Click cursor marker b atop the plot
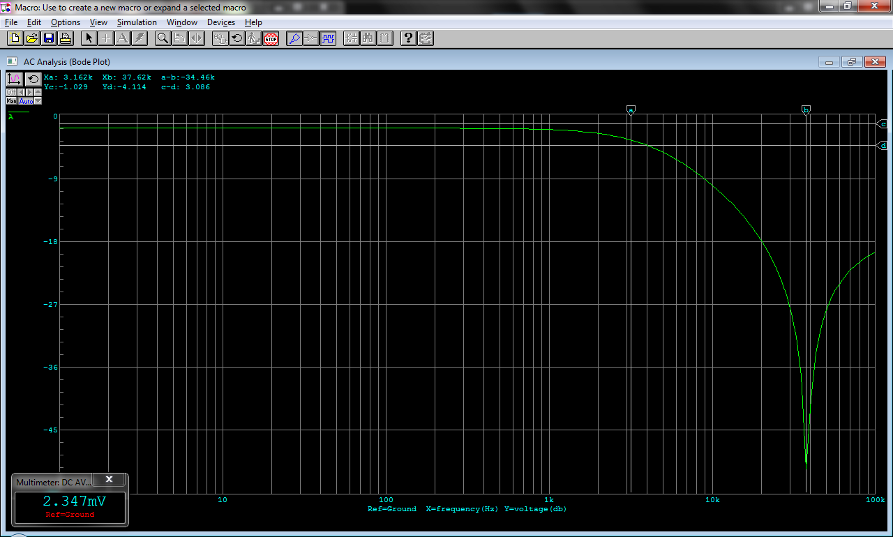Viewport: 893px width, 537px height. pyautogui.click(x=806, y=109)
